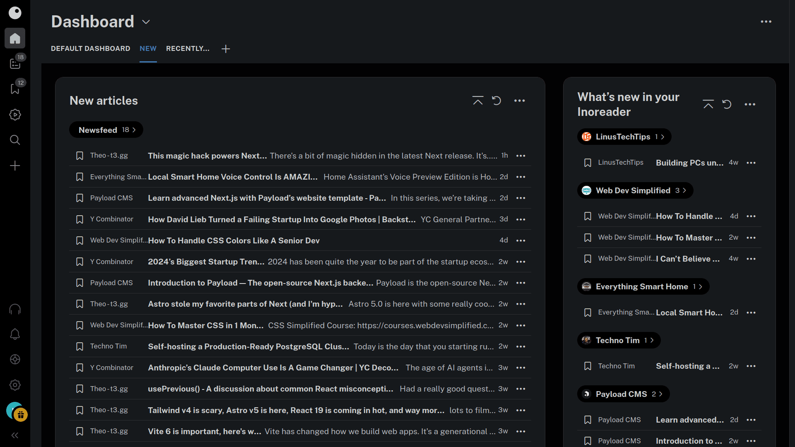This screenshot has width=795, height=447.
Task: Click Techno Tim source in New articles list
Action: pos(108,346)
